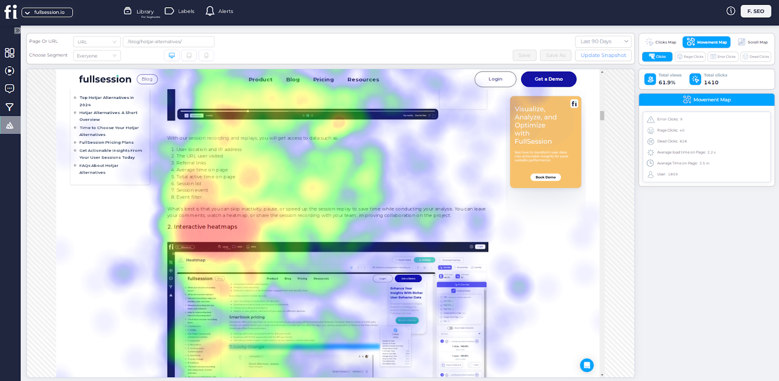Click the Book Demo button on orange card
Screen dimensions: 779x381
point(545,177)
